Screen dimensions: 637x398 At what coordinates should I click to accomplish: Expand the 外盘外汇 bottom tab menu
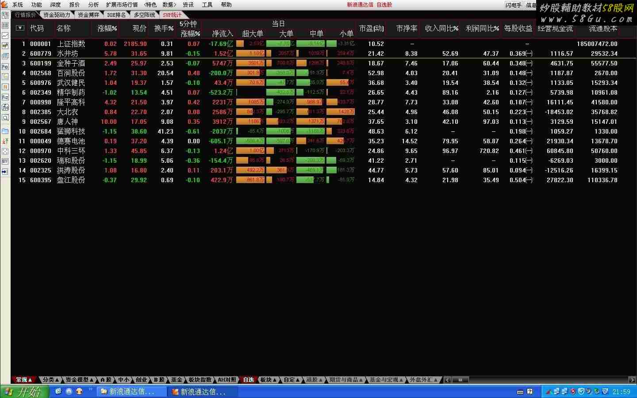click(x=424, y=380)
